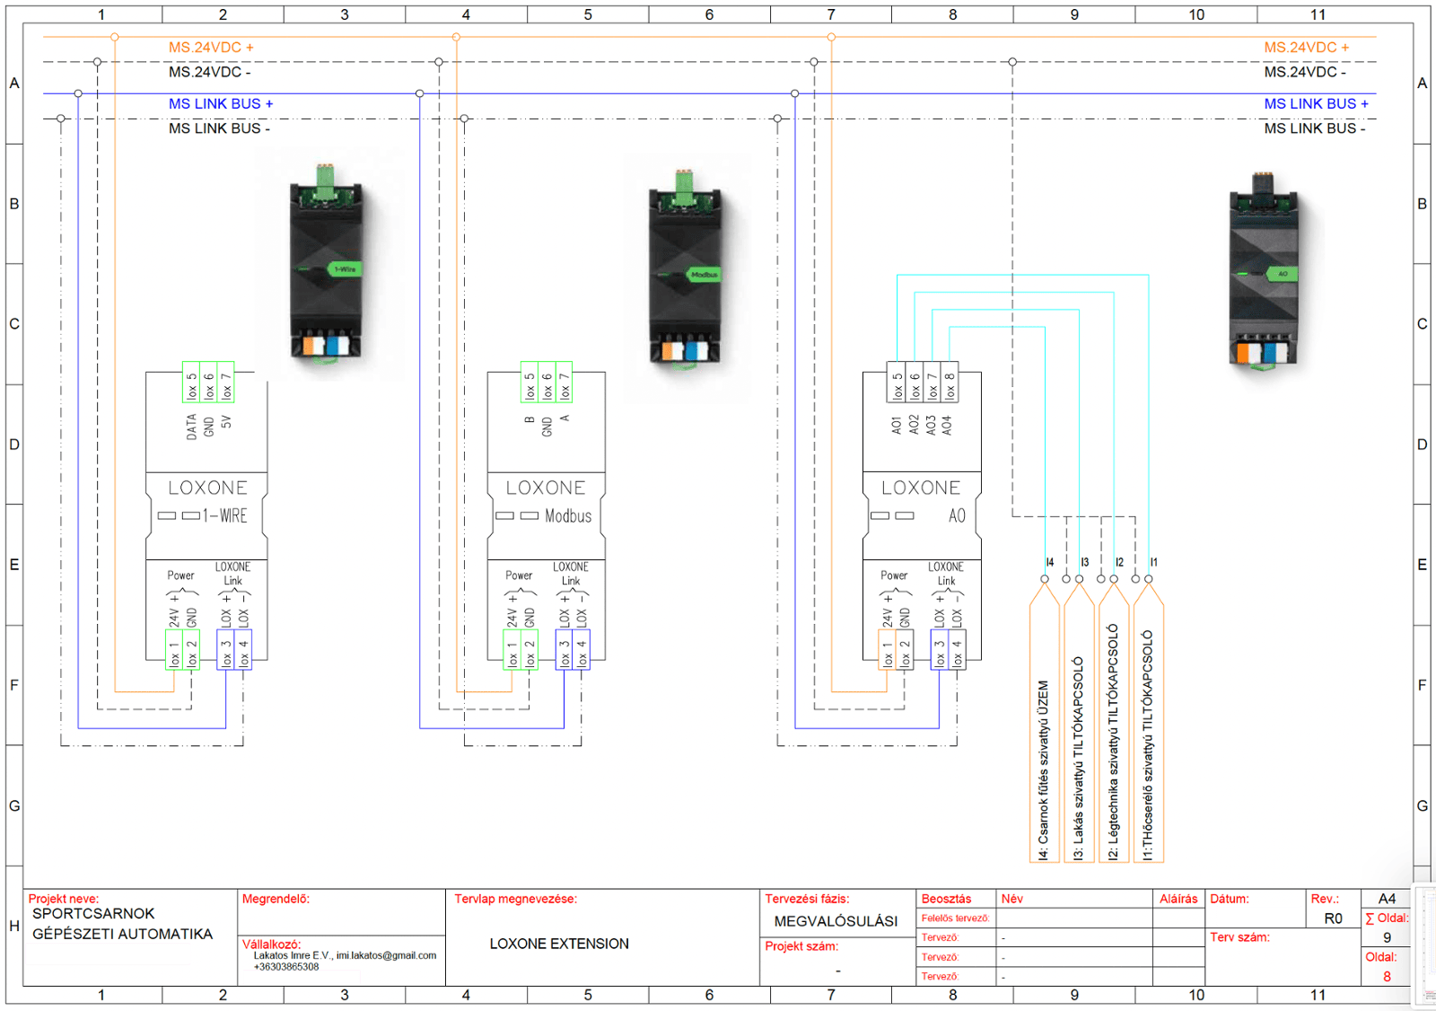Image resolution: width=1436 pixels, height=1011 pixels.
Task: Click the AO extension device photo
Action: click(x=1264, y=269)
